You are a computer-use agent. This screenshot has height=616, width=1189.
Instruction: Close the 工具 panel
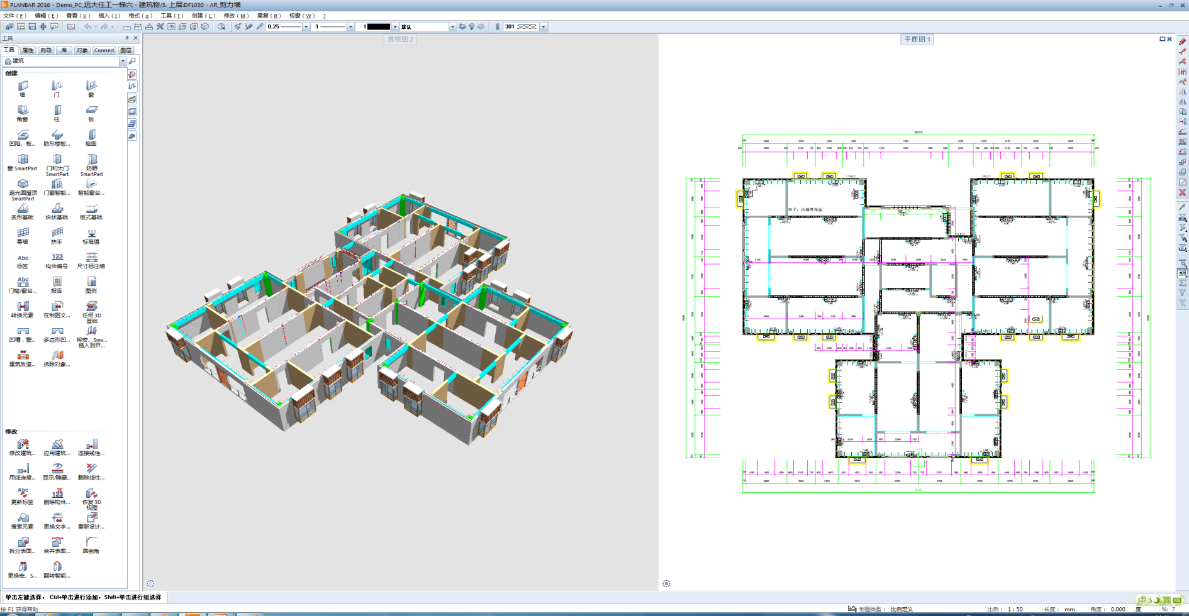[x=135, y=38]
